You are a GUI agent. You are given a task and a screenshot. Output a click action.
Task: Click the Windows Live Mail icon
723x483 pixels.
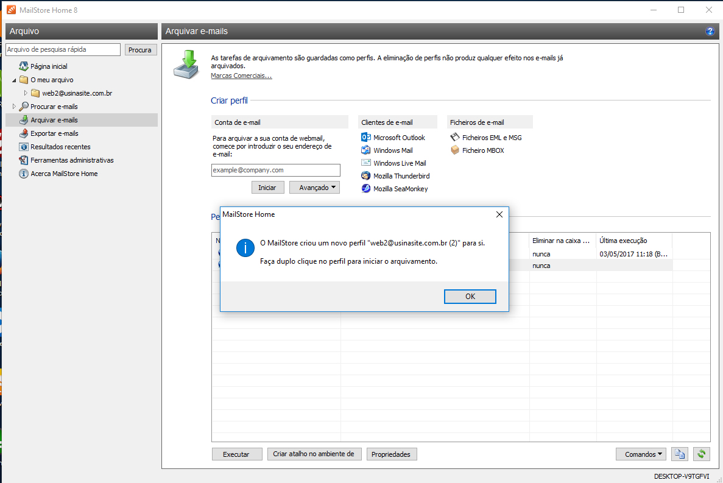click(x=366, y=163)
